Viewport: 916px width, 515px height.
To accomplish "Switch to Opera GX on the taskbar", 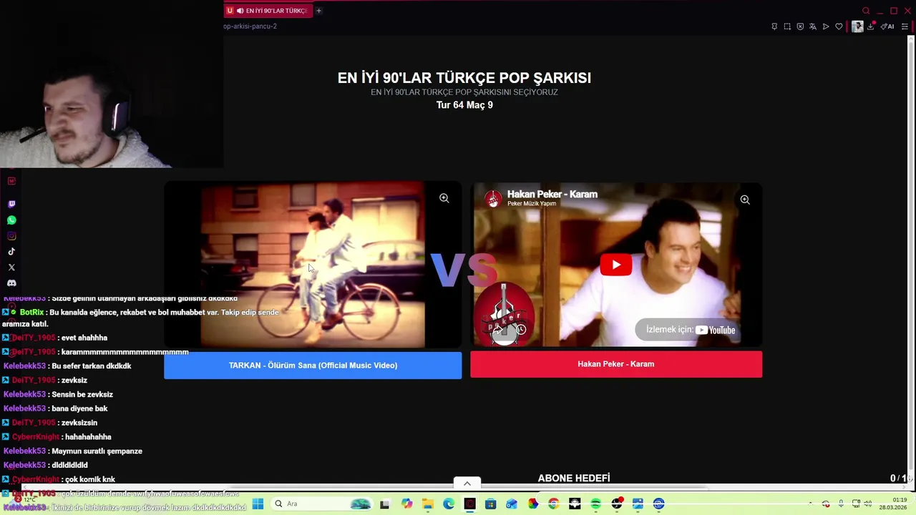I will coord(469,504).
